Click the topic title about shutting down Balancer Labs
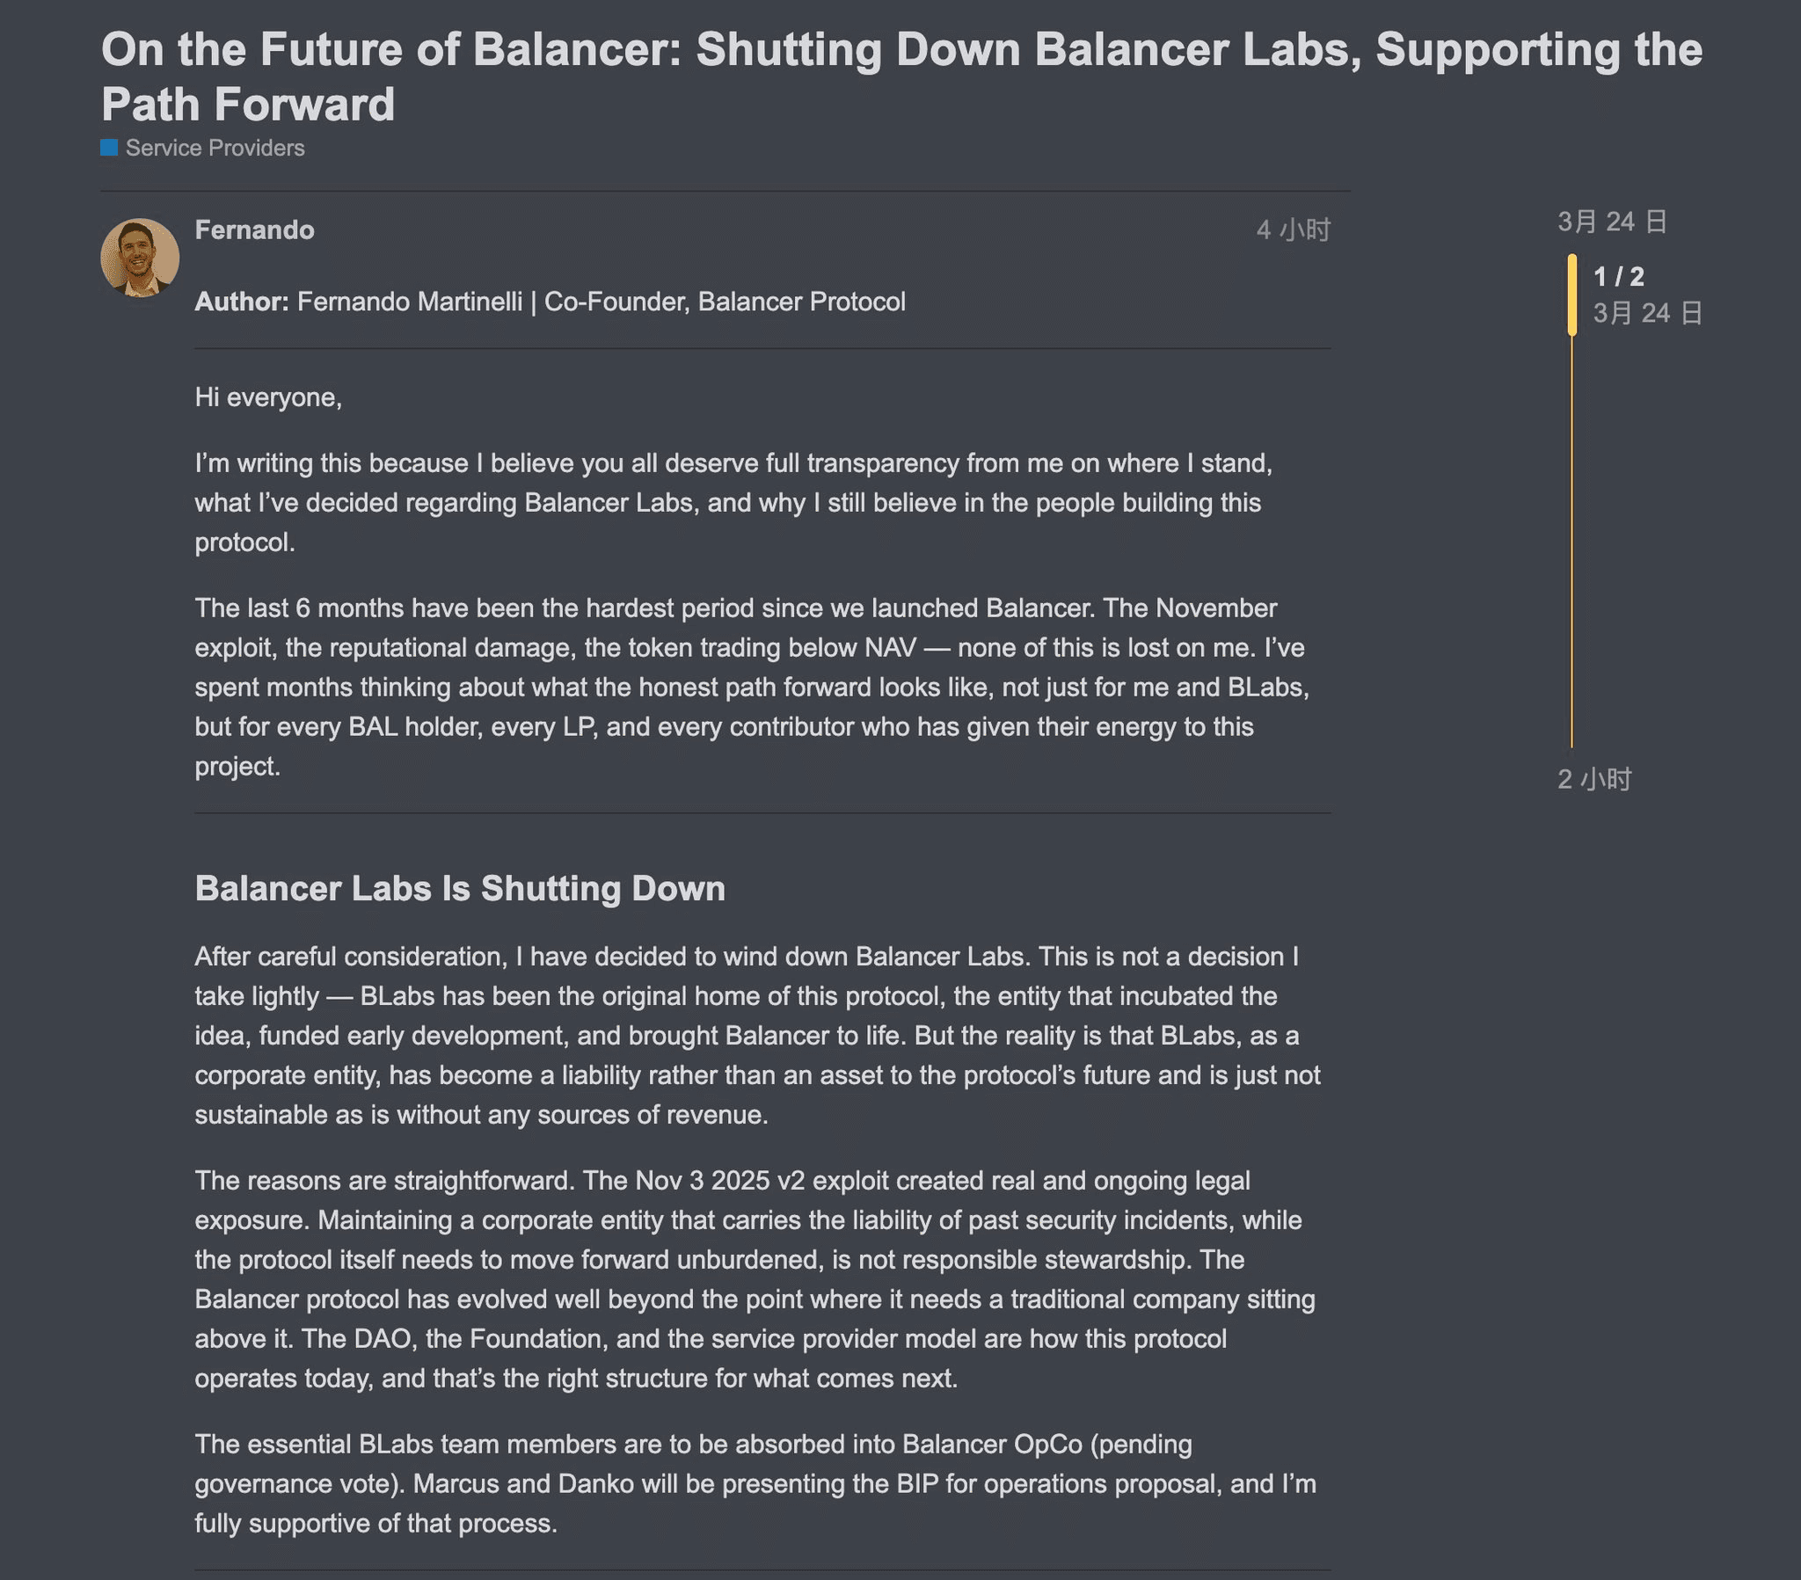 point(900,76)
